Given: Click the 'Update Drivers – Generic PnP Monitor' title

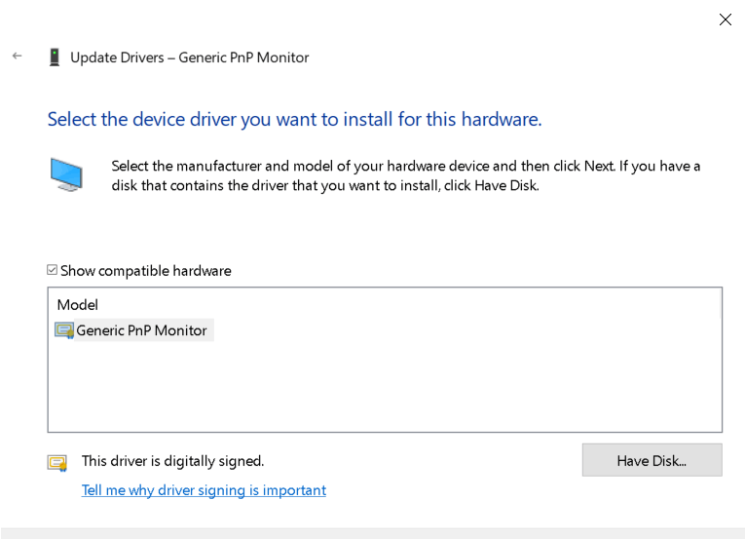Looking at the screenshot, I should [189, 58].
